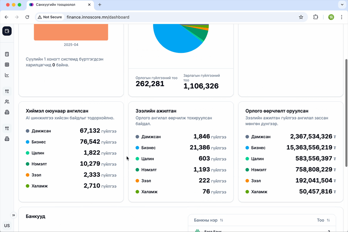Bookmark this page with the star icon

pyautogui.click(x=301, y=17)
